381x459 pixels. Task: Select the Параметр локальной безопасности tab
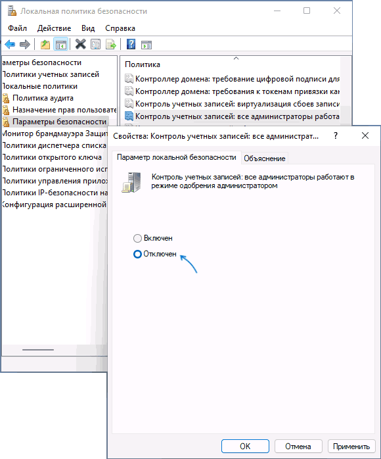pyautogui.click(x=176, y=157)
